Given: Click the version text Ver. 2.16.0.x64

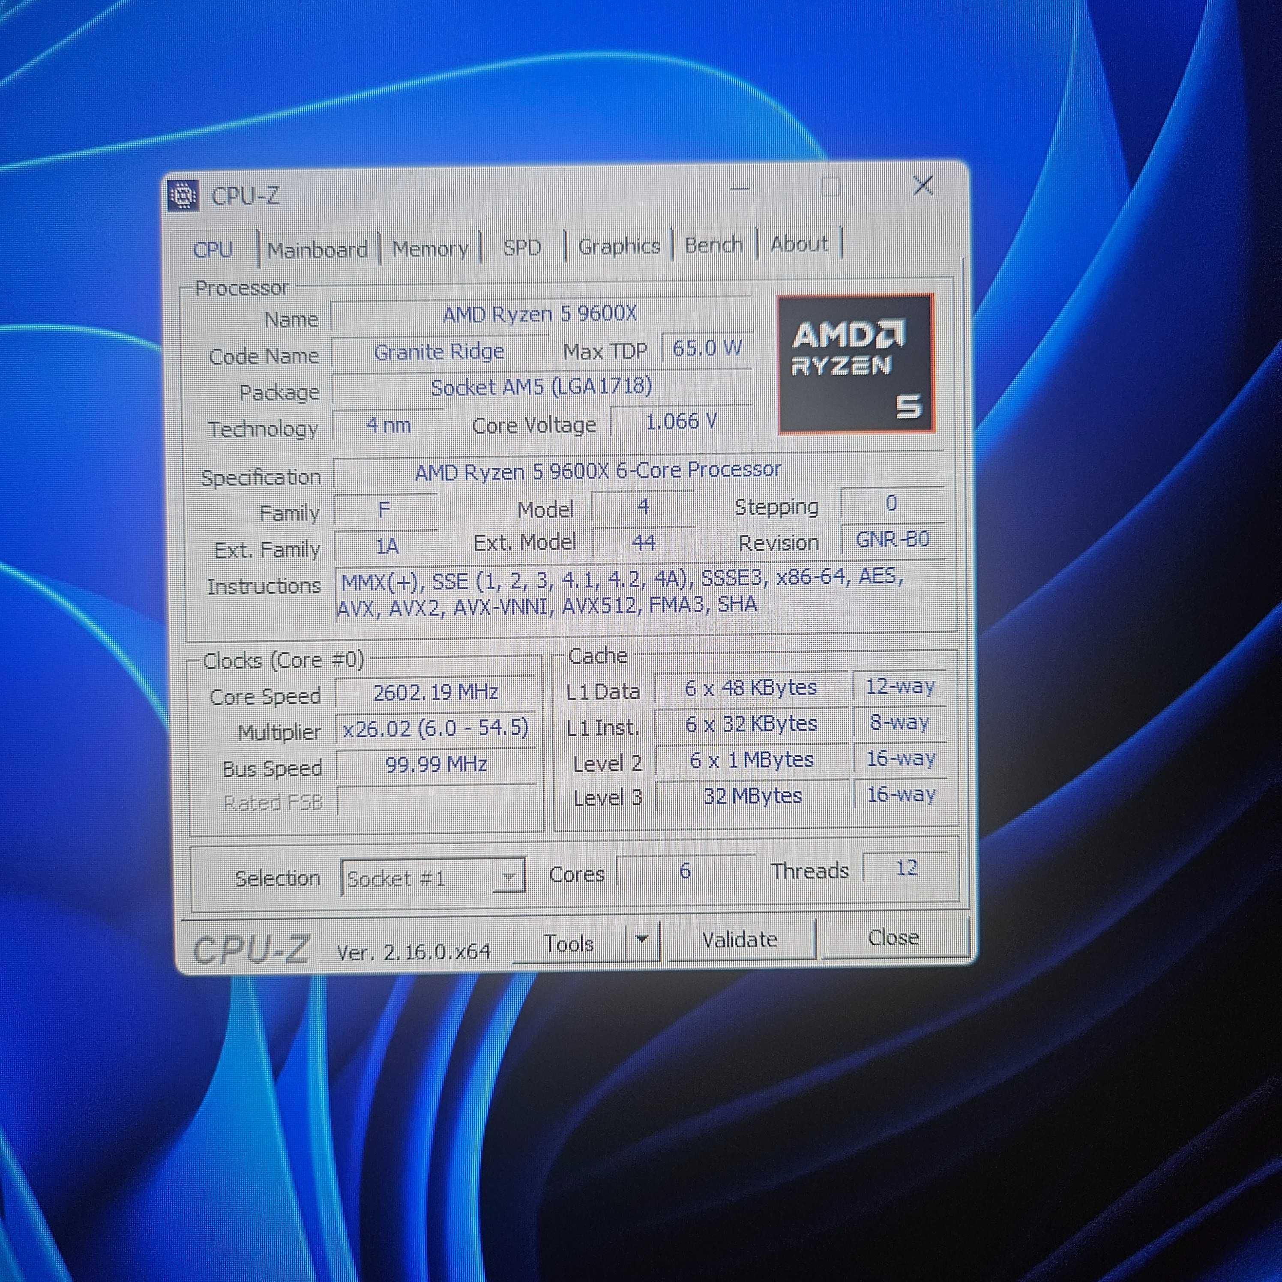Looking at the screenshot, I should [x=413, y=952].
